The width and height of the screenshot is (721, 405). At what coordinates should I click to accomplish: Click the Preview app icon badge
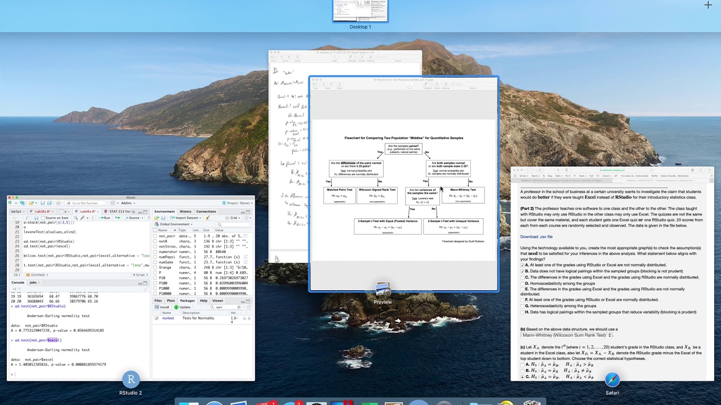(382, 289)
